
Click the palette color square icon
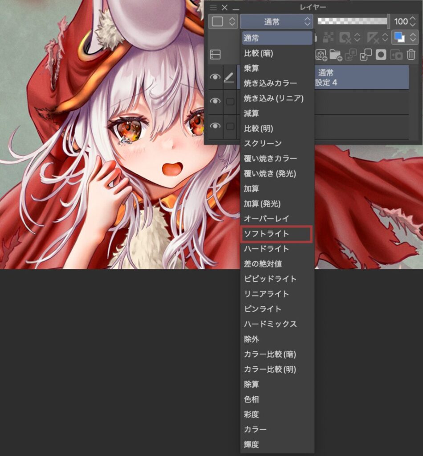pos(217,21)
